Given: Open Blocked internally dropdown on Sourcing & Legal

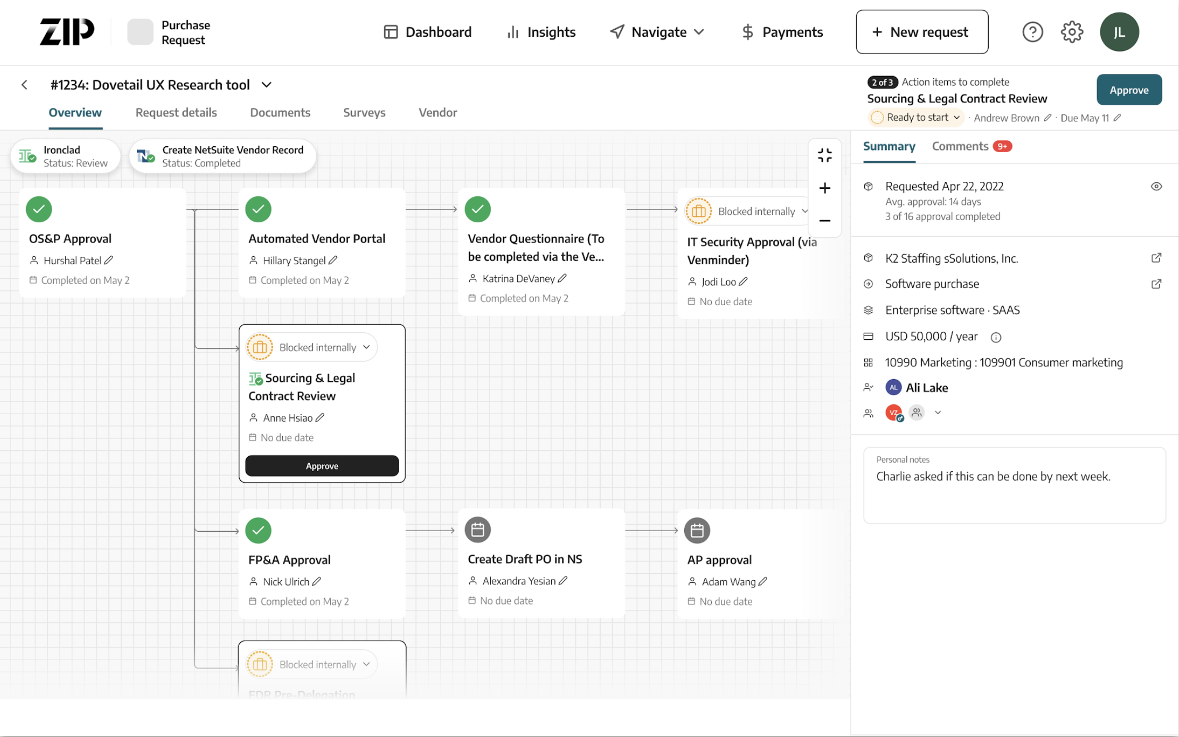Looking at the screenshot, I should 312,347.
